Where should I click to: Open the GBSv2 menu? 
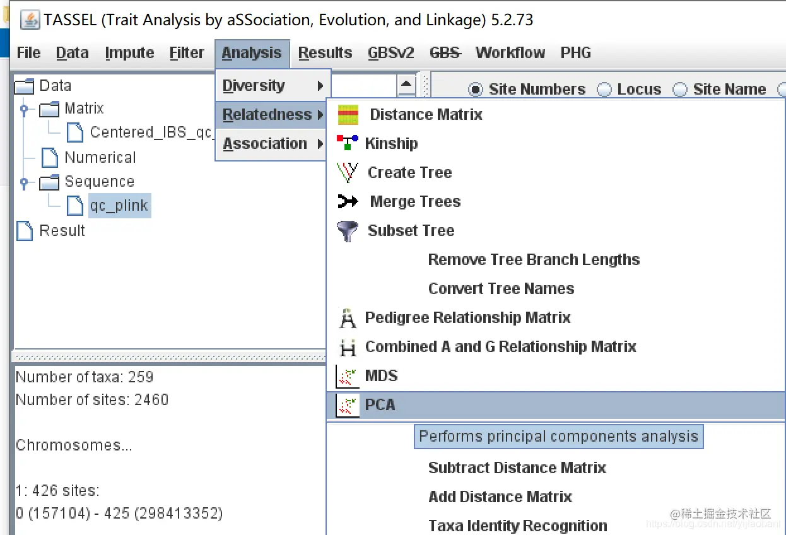(x=391, y=53)
